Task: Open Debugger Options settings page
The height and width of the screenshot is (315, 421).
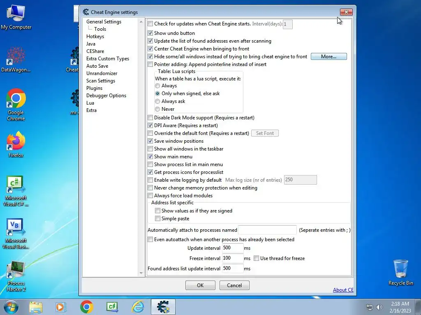Action: click(x=106, y=95)
